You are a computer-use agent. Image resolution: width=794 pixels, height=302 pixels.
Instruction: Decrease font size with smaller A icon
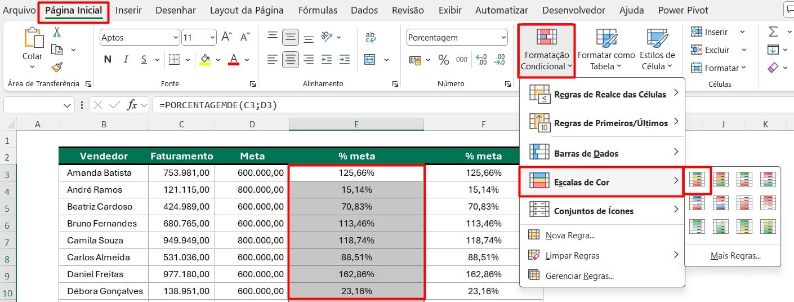coord(245,37)
